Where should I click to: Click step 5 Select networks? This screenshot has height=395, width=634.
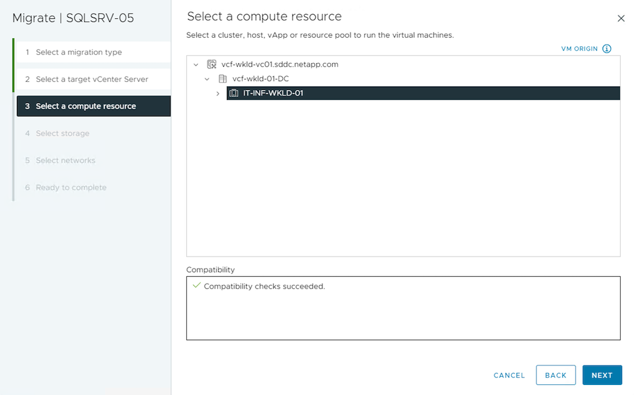click(65, 160)
